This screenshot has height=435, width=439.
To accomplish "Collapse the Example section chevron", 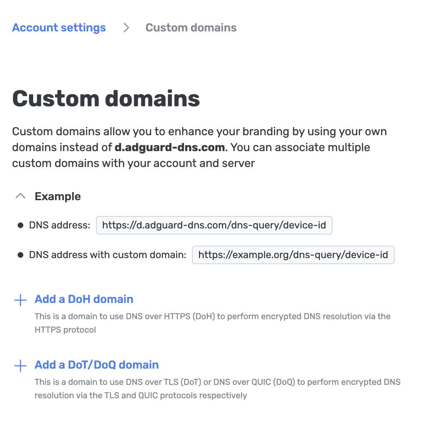I will click(x=20, y=196).
